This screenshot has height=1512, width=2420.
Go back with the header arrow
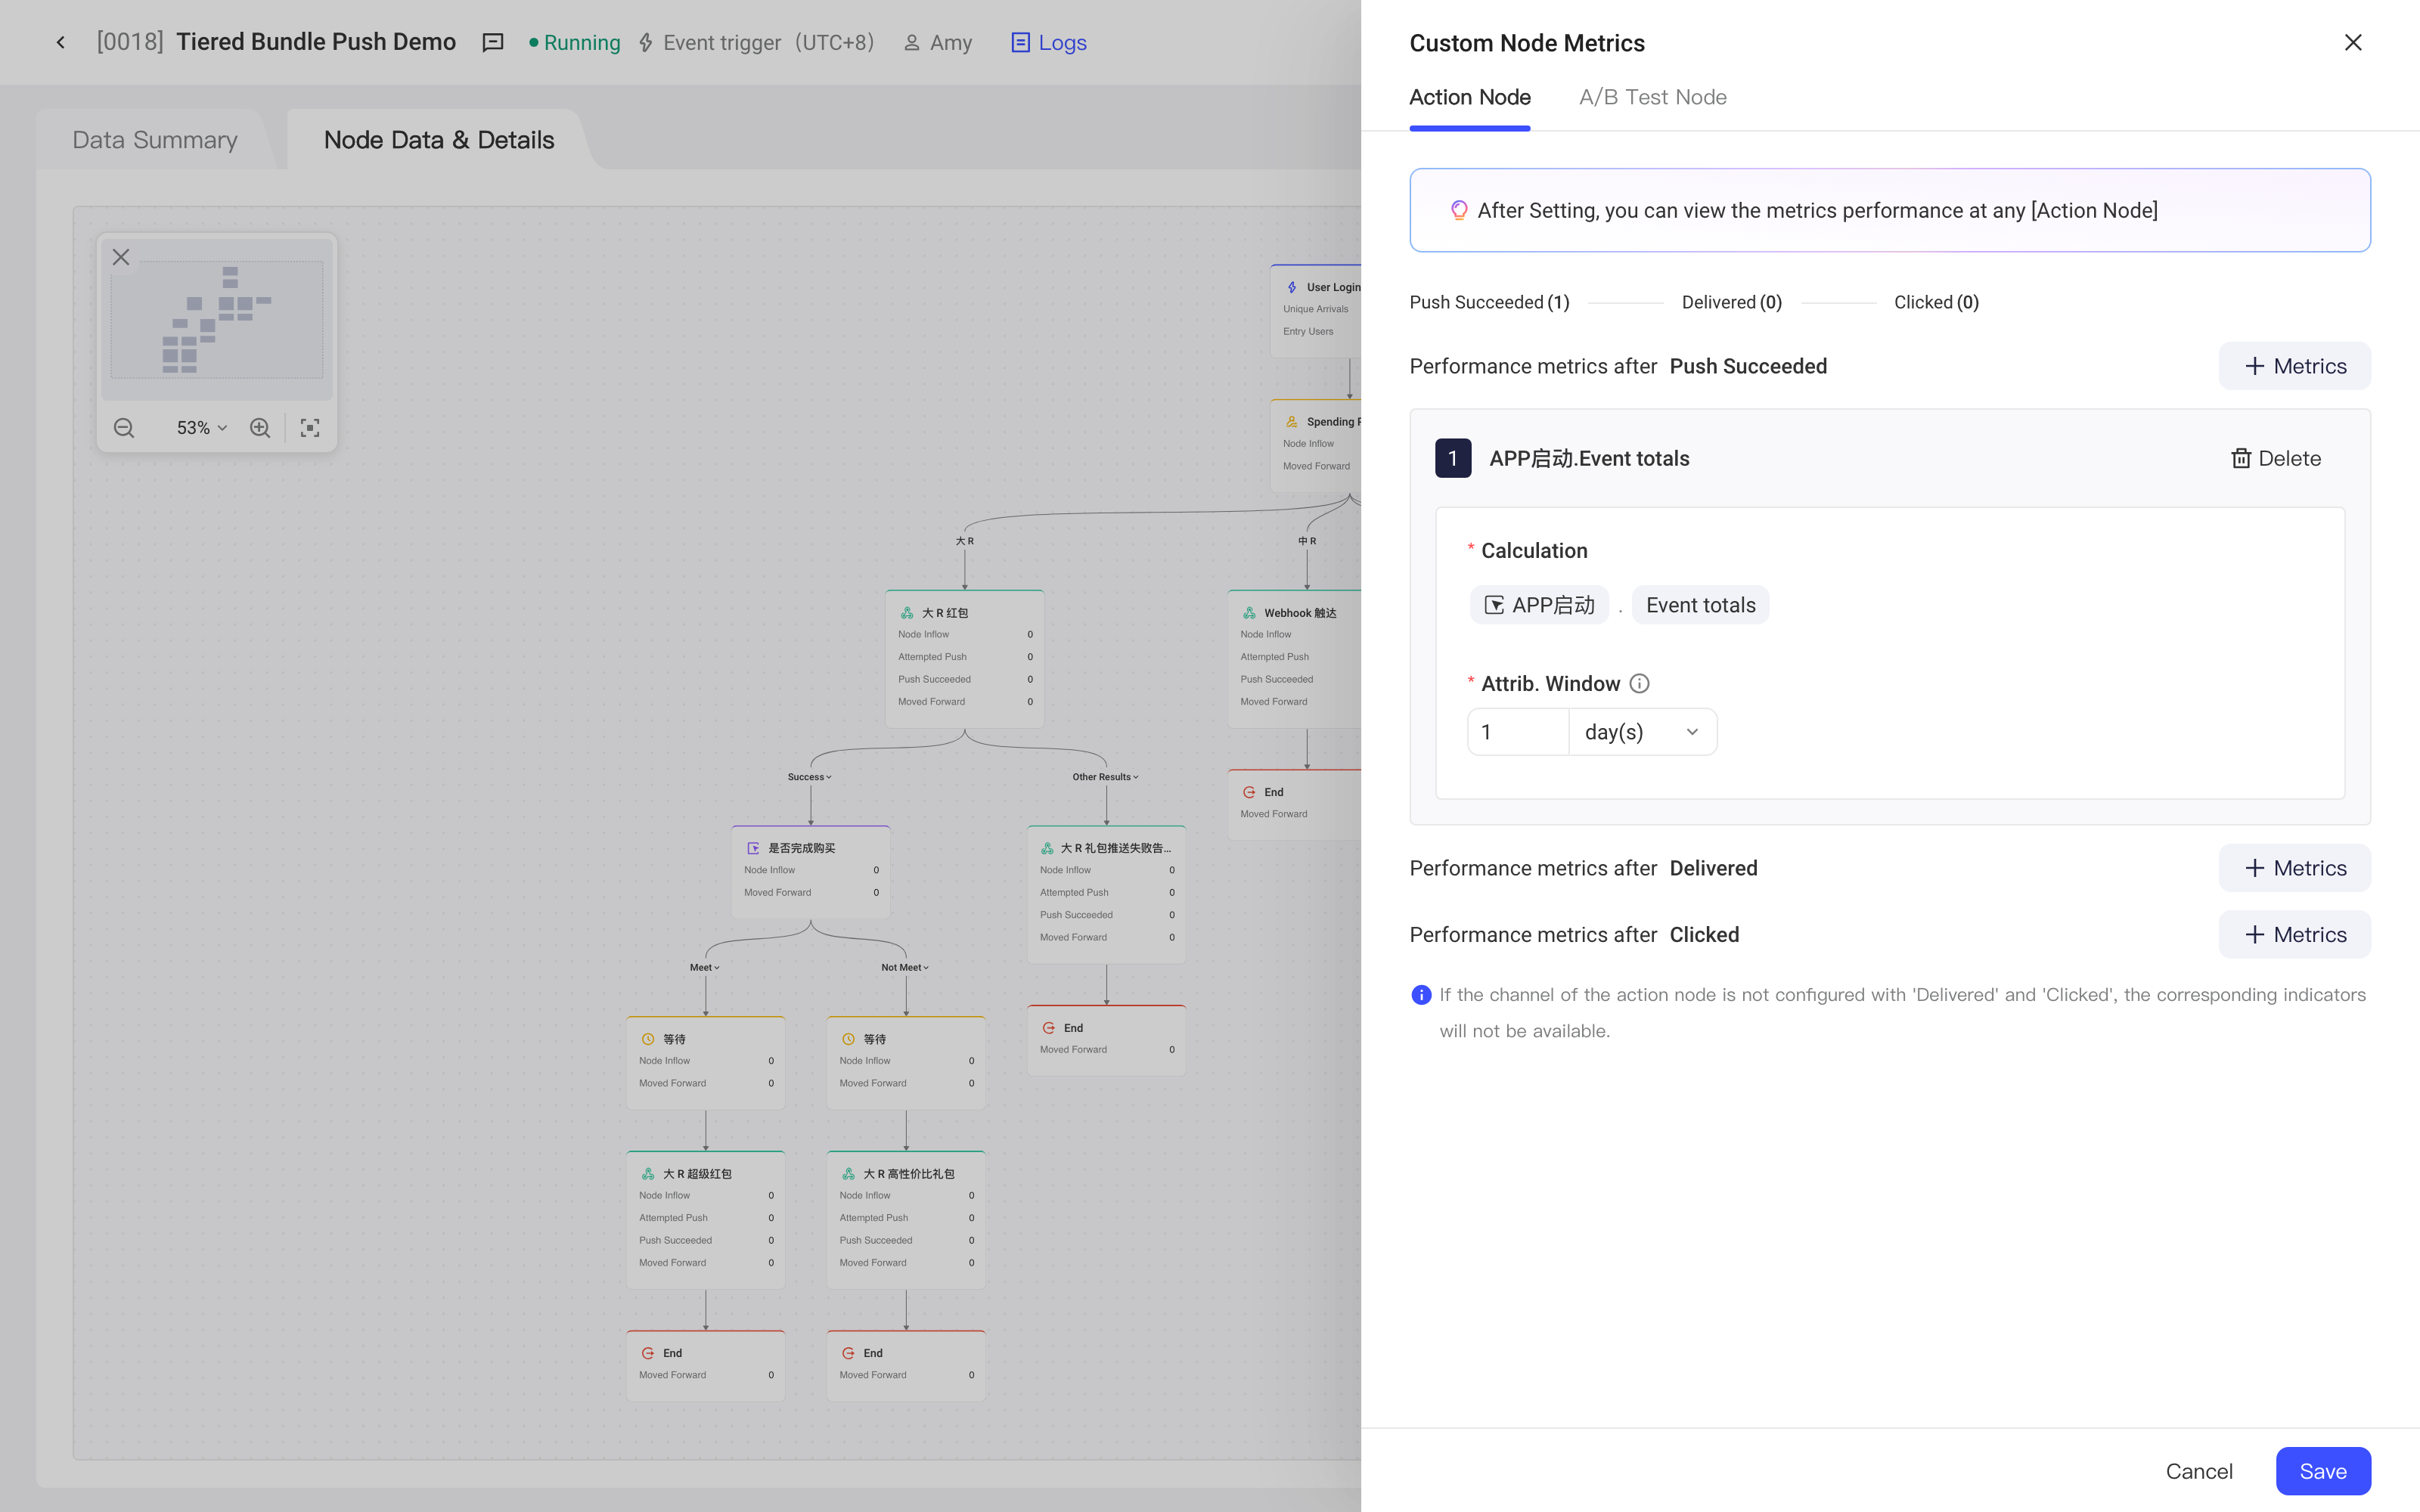coord(61,42)
